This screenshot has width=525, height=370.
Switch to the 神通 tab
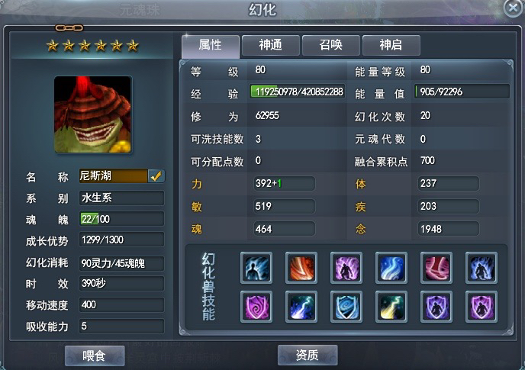(271, 45)
